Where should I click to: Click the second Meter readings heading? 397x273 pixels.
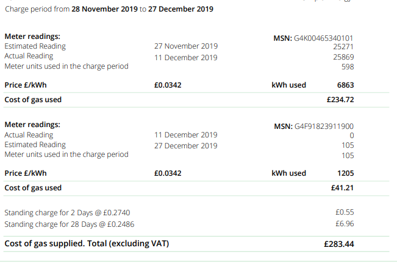click(32, 125)
